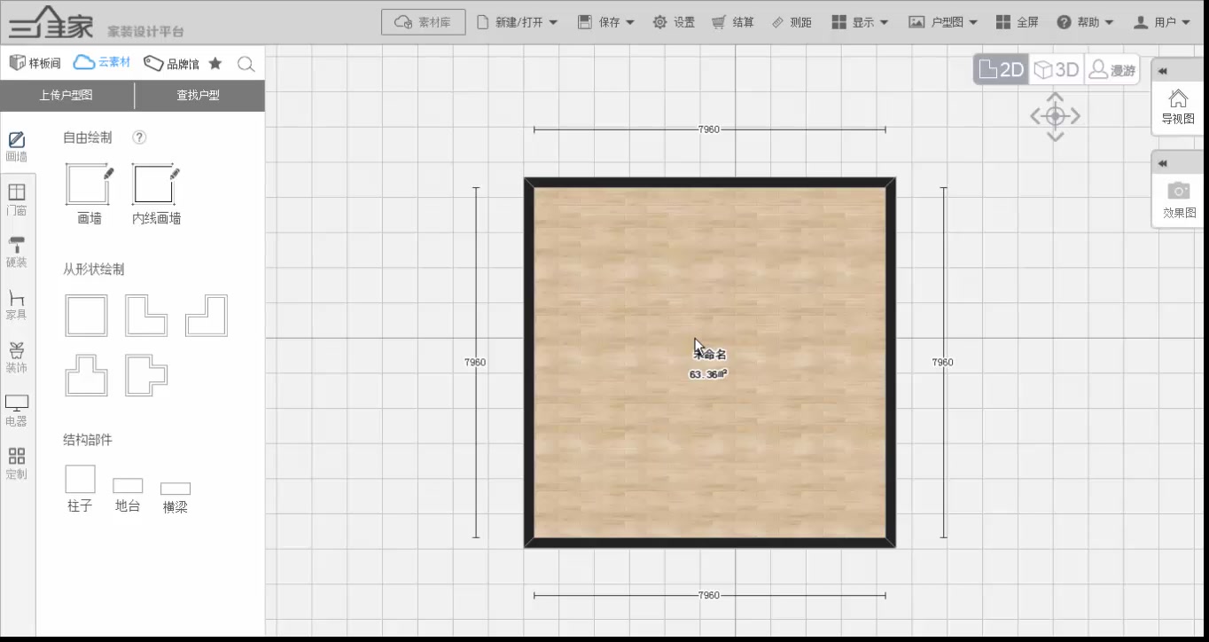Pick the square room shape

[x=86, y=316]
